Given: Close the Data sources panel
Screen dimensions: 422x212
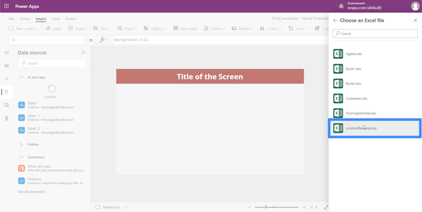Looking at the screenshot, I should pos(83,52).
